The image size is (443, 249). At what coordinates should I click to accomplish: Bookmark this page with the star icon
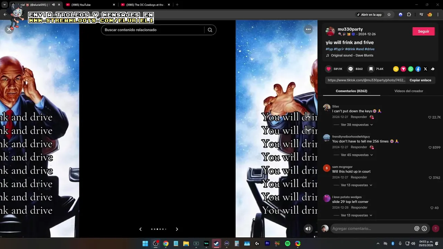click(x=389, y=15)
